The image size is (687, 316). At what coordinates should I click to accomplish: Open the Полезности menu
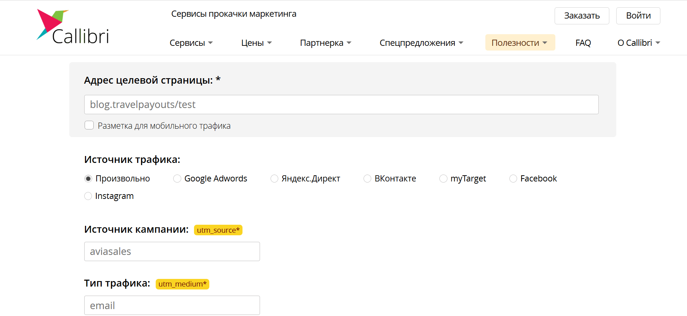[x=520, y=43]
